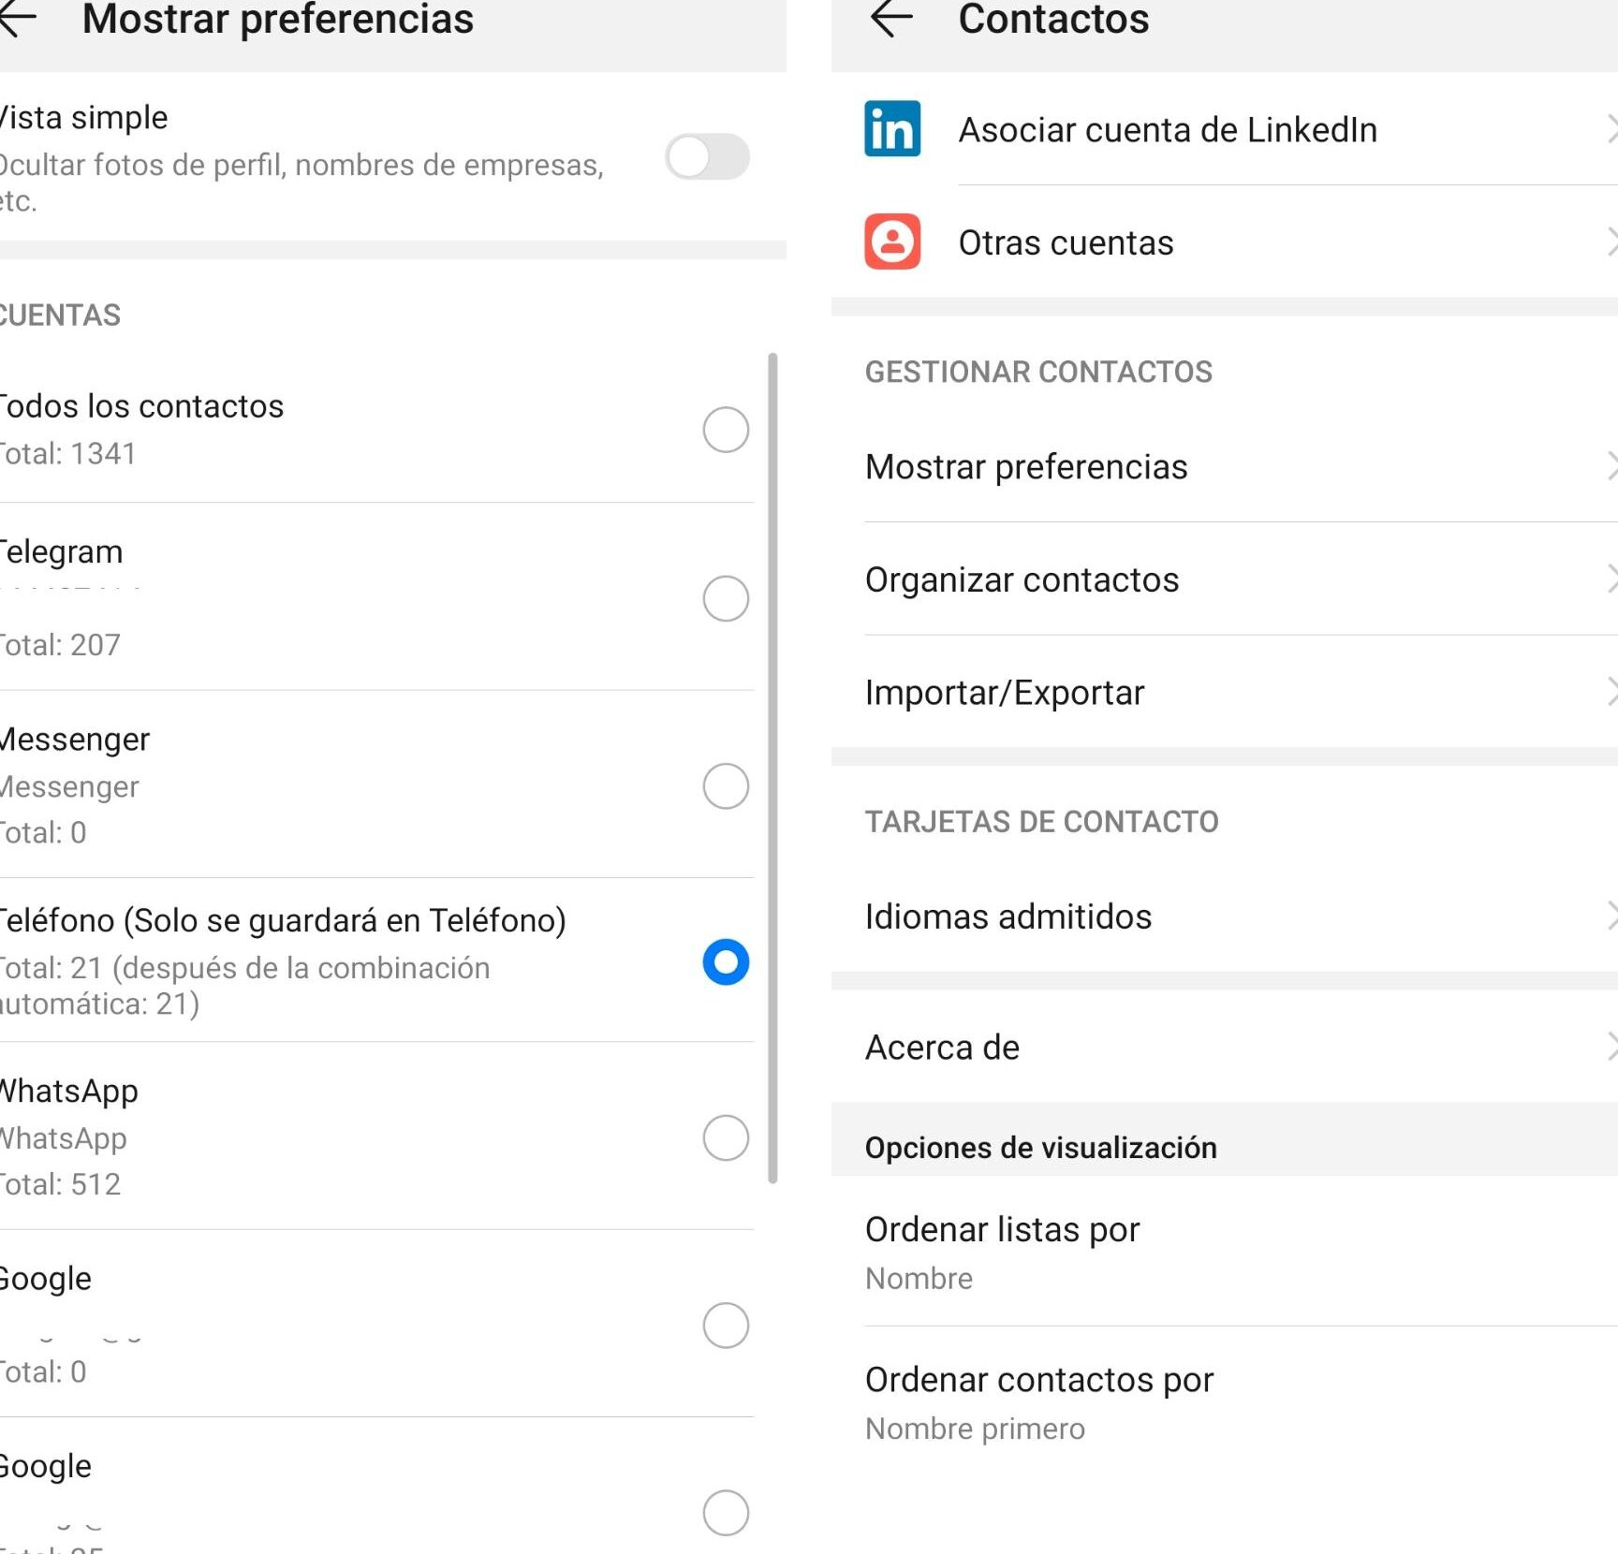The width and height of the screenshot is (1618, 1554).
Task: Click the accounts list scrollbar
Action: pyautogui.click(x=772, y=768)
